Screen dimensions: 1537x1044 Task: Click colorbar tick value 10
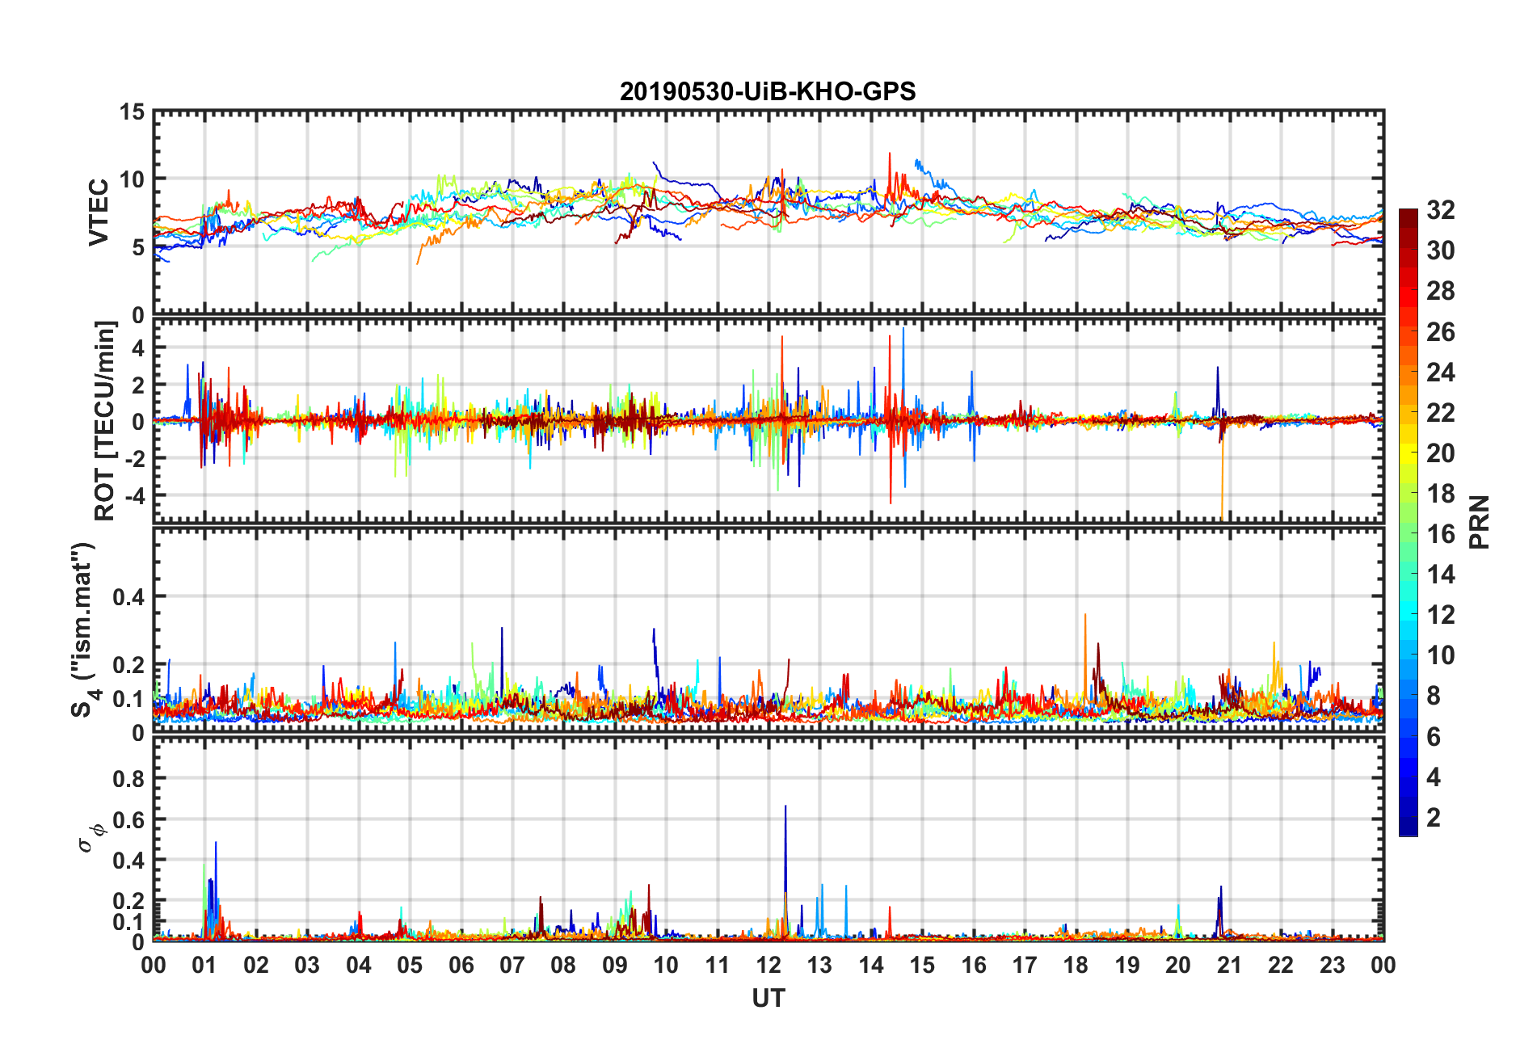pyautogui.click(x=1441, y=655)
